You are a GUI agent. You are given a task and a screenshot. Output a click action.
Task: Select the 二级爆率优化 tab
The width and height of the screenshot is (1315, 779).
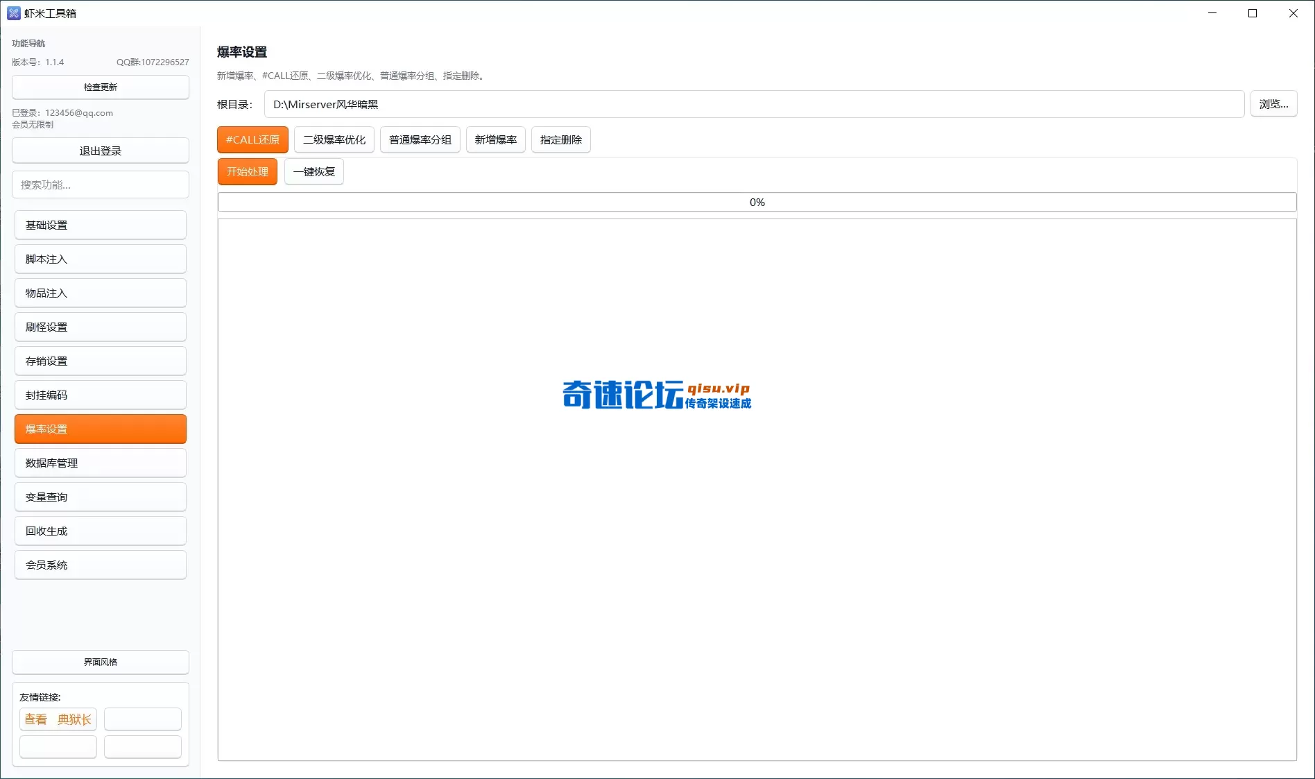point(334,139)
